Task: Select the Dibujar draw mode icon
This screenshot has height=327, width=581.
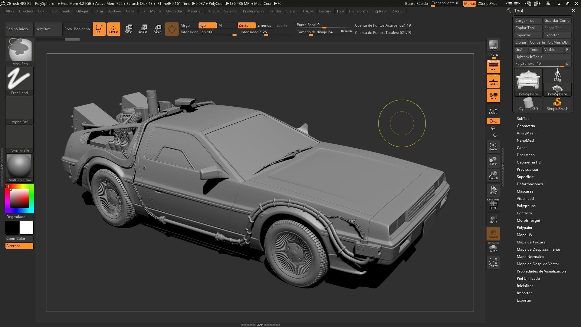Action: 113,29
